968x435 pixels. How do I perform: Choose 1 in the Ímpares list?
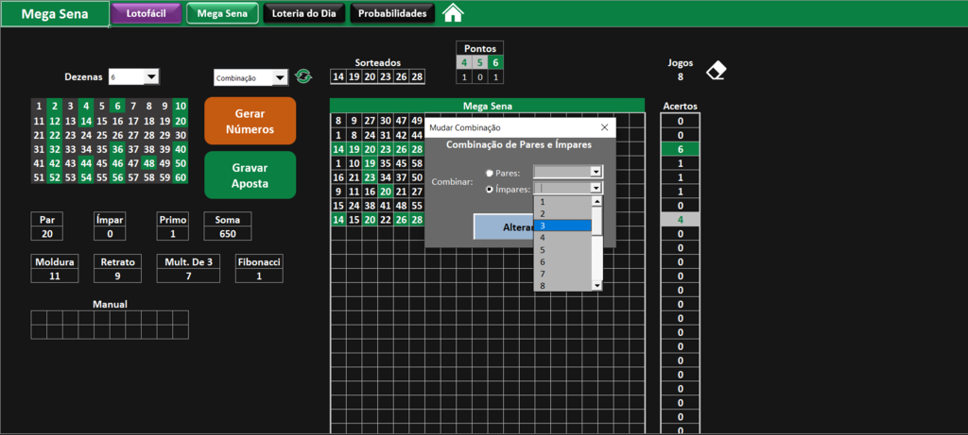click(x=562, y=202)
